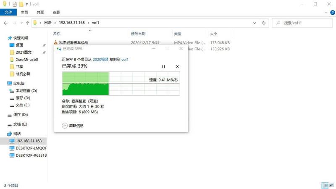Click the vol1 destination link in the copy dialog
This screenshot has height=189, width=336.
(x=125, y=59)
